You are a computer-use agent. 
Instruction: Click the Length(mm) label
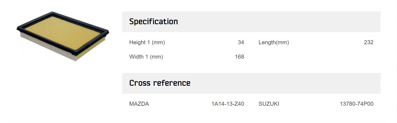[274, 42]
